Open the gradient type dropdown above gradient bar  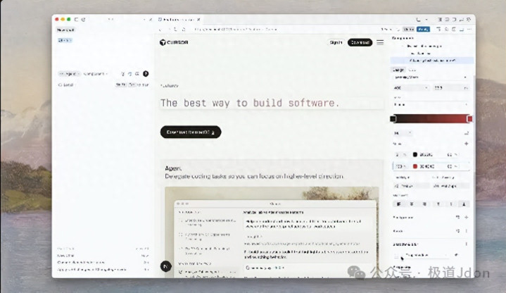(x=430, y=105)
